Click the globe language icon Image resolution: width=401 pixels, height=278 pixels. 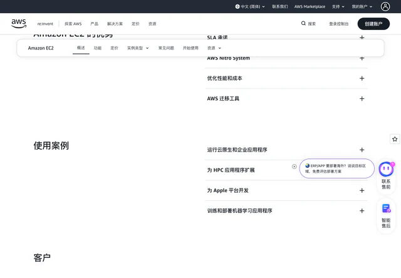click(x=237, y=7)
